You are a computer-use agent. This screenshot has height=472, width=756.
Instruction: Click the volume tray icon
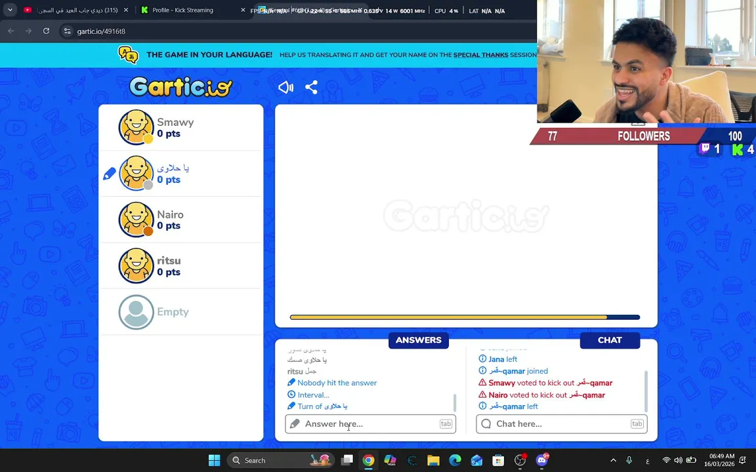pyautogui.click(x=679, y=460)
